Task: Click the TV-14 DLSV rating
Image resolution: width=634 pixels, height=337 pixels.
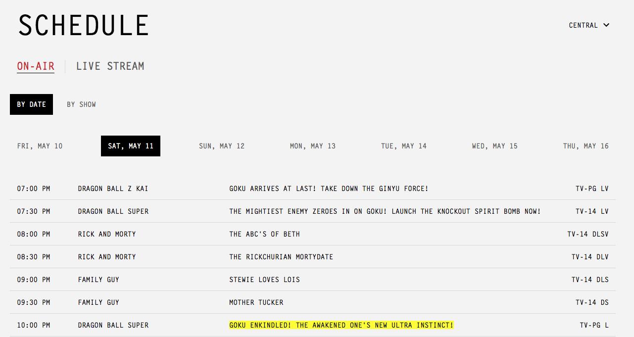Action: pos(588,234)
